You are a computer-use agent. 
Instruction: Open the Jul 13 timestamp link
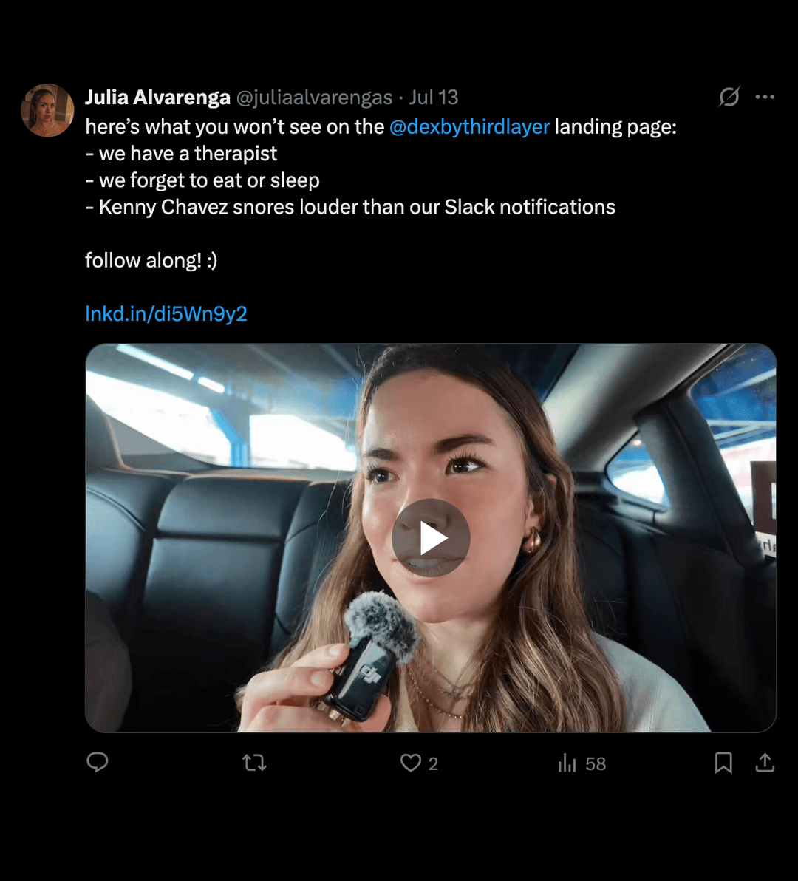(434, 98)
